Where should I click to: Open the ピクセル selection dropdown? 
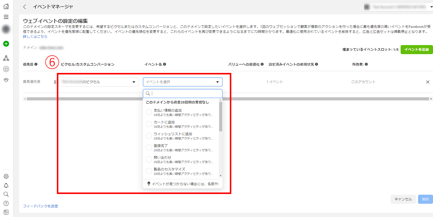[99, 82]
